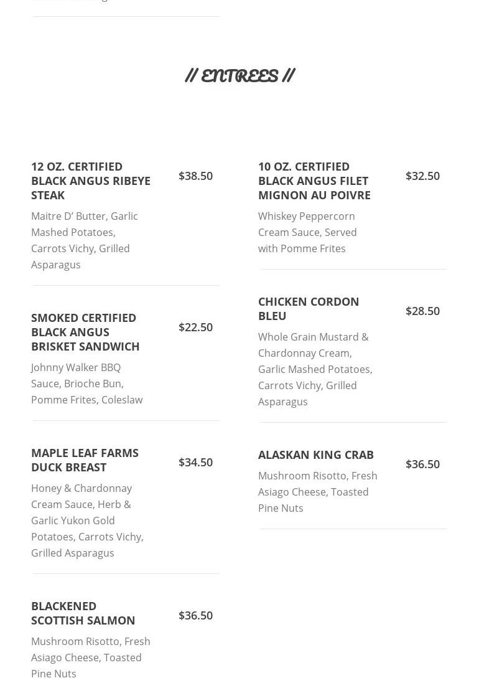
Task: Click the $38.50 ribeye steak price
Action: (195, 176)
